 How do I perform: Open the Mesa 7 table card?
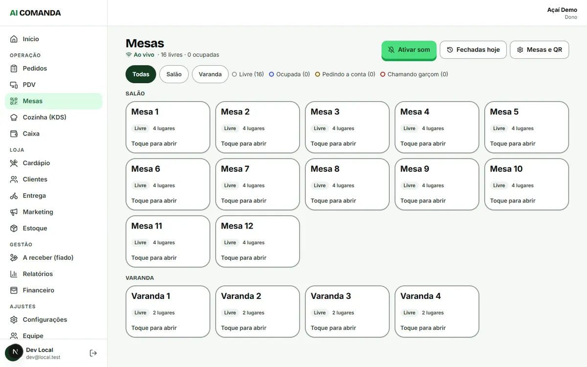(x=257, y=184)
